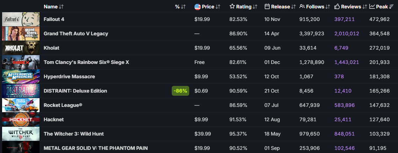Click the calendar Release header icon

click(x=267, y=7)
